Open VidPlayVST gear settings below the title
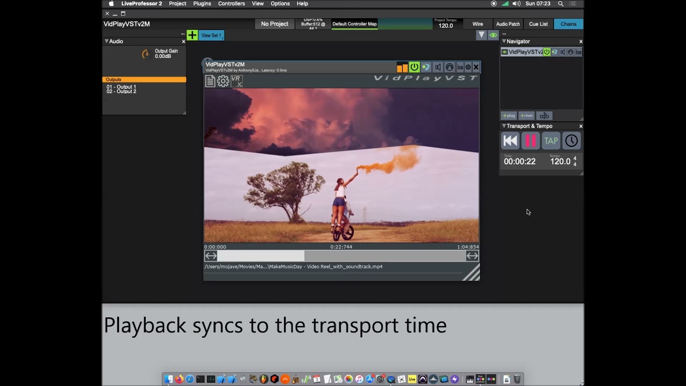Screen dimensions: 686x386 point(223,81)
